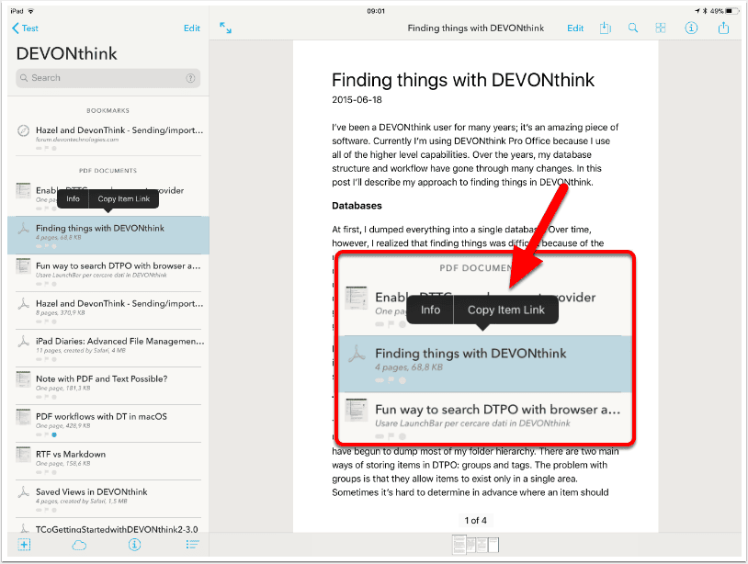748x564 pixels.
Task: Open iPad Diaries: Advanced File Management
Action: click(108, 348)
